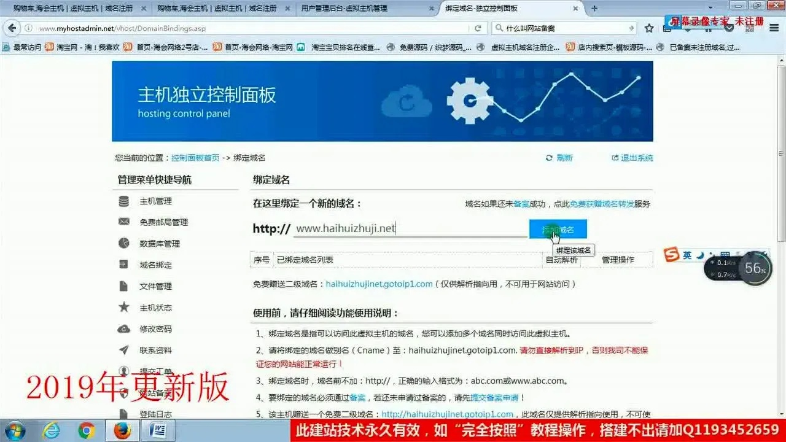
Task: Open the 已备案未注册域名 bookmark
Action: [698, 47]
